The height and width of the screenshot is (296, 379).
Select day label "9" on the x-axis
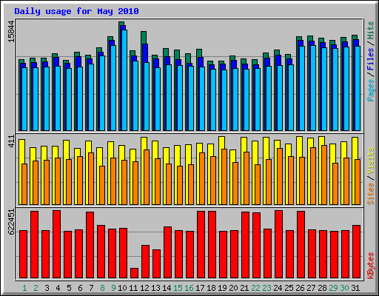(x=113, y=288)
